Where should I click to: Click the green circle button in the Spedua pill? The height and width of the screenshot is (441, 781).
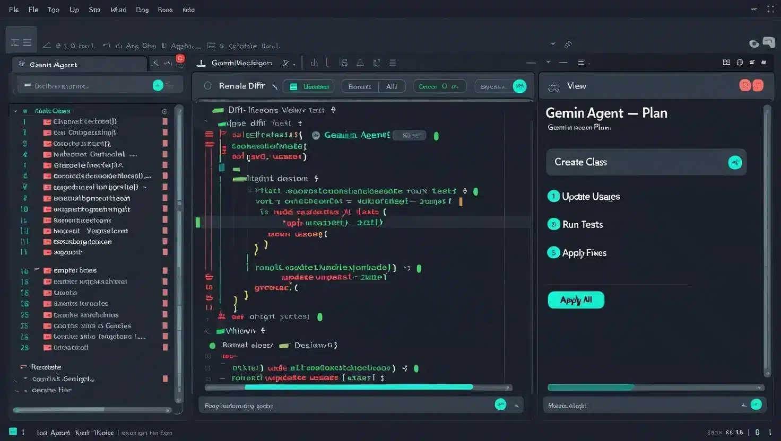(519, 86)
